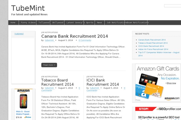Open Latest Gossip's menu item

(x=74, y=22)
